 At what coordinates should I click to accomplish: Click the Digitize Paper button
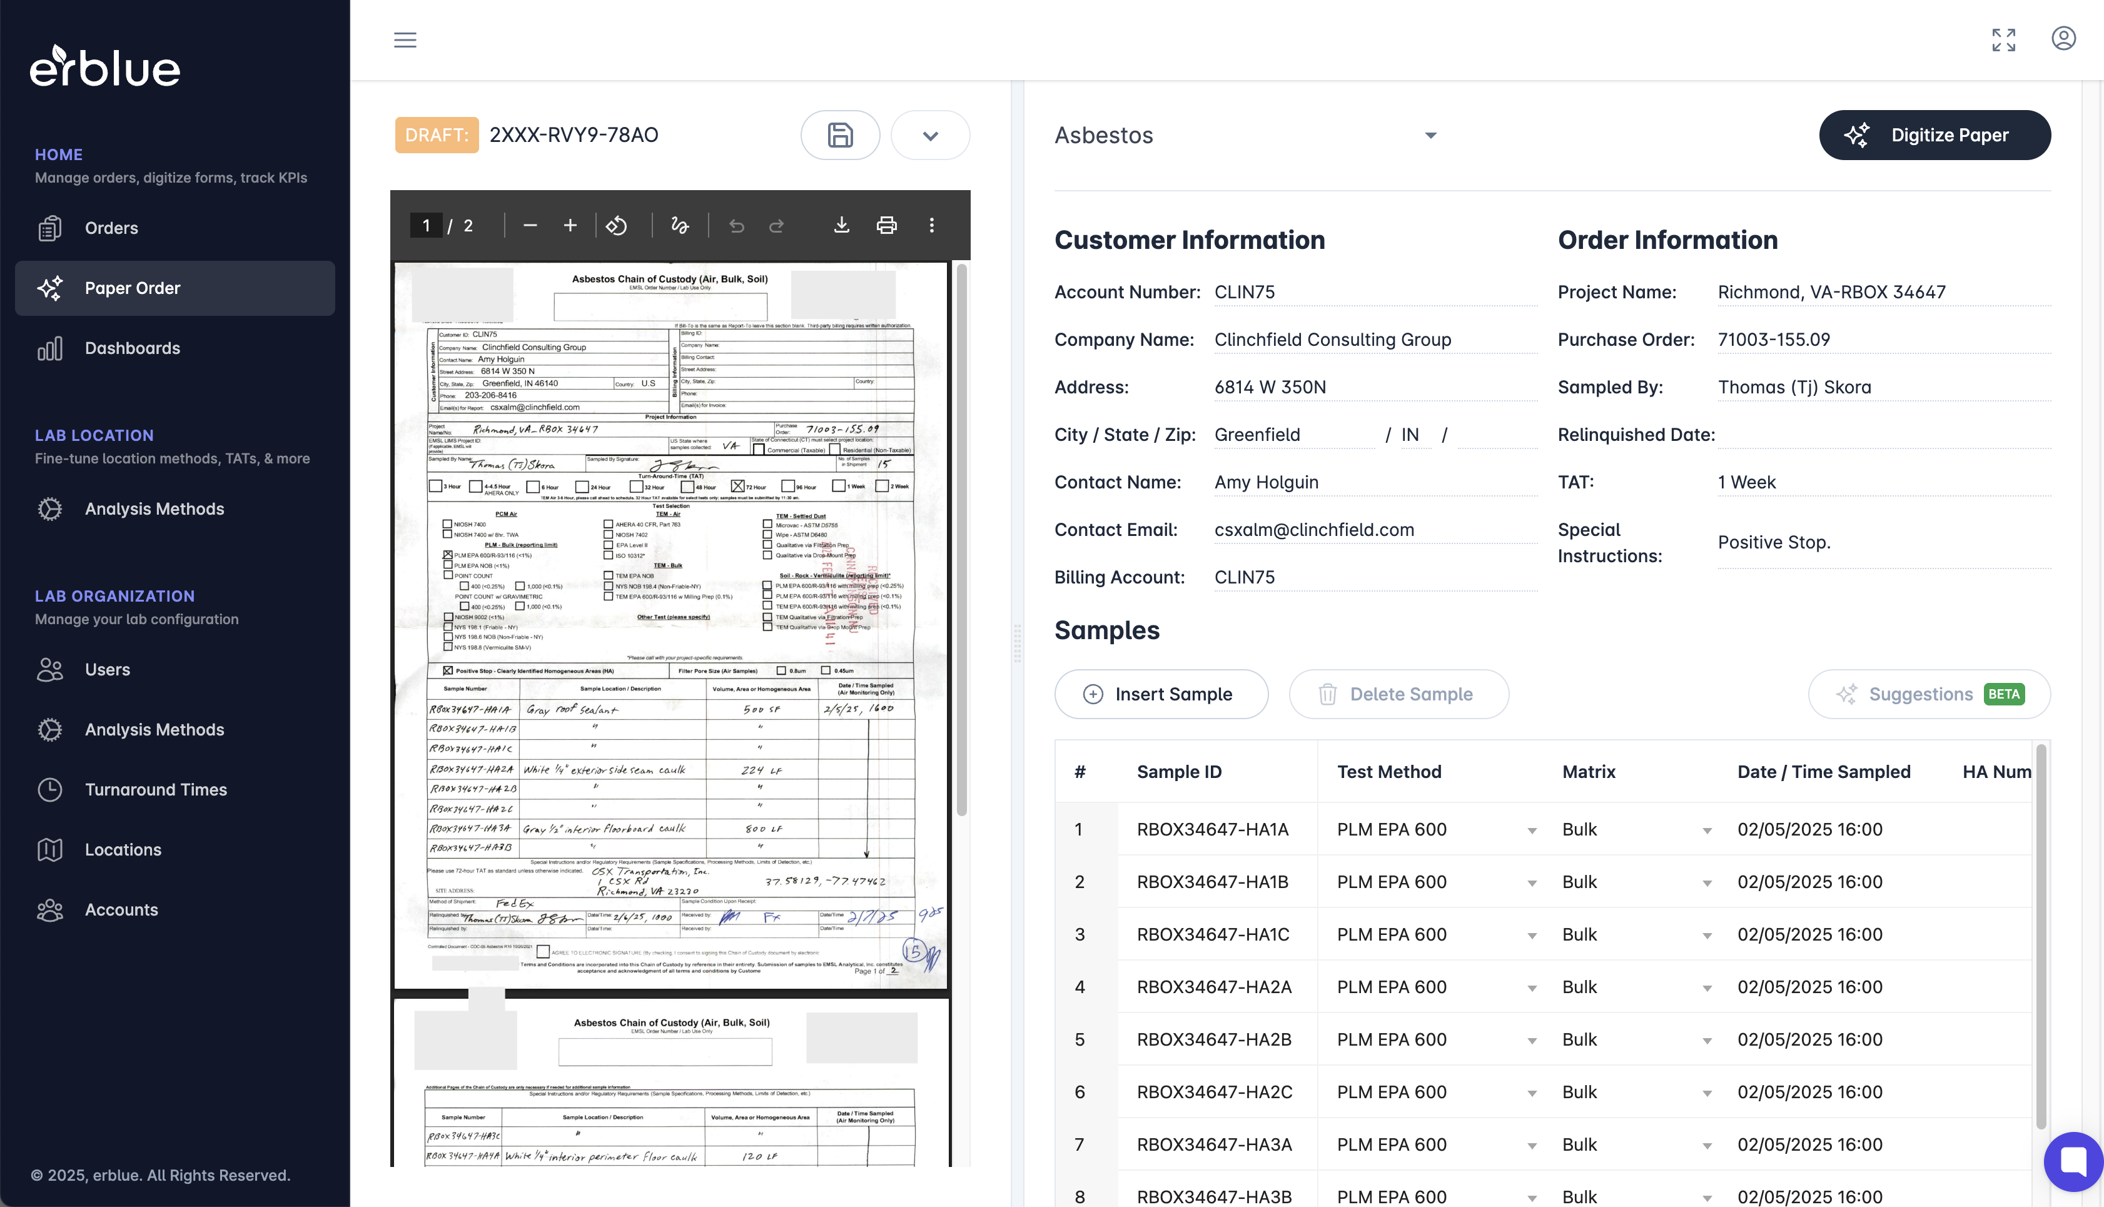coord(1934,135)
